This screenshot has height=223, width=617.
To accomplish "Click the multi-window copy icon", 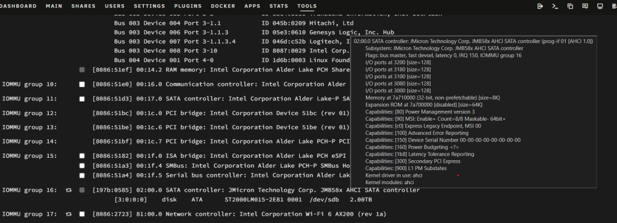I will tap(570, 6).
